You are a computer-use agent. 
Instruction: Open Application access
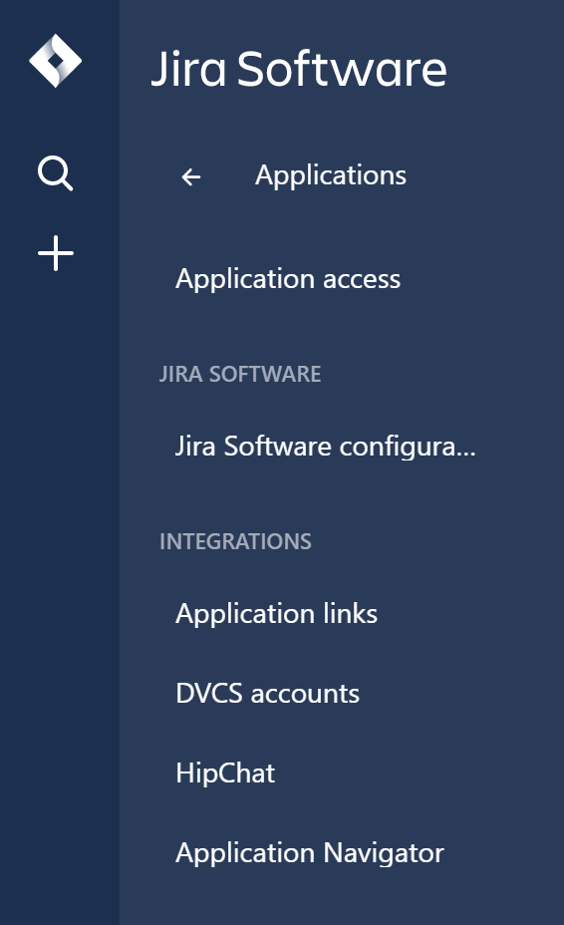[288, 279]
